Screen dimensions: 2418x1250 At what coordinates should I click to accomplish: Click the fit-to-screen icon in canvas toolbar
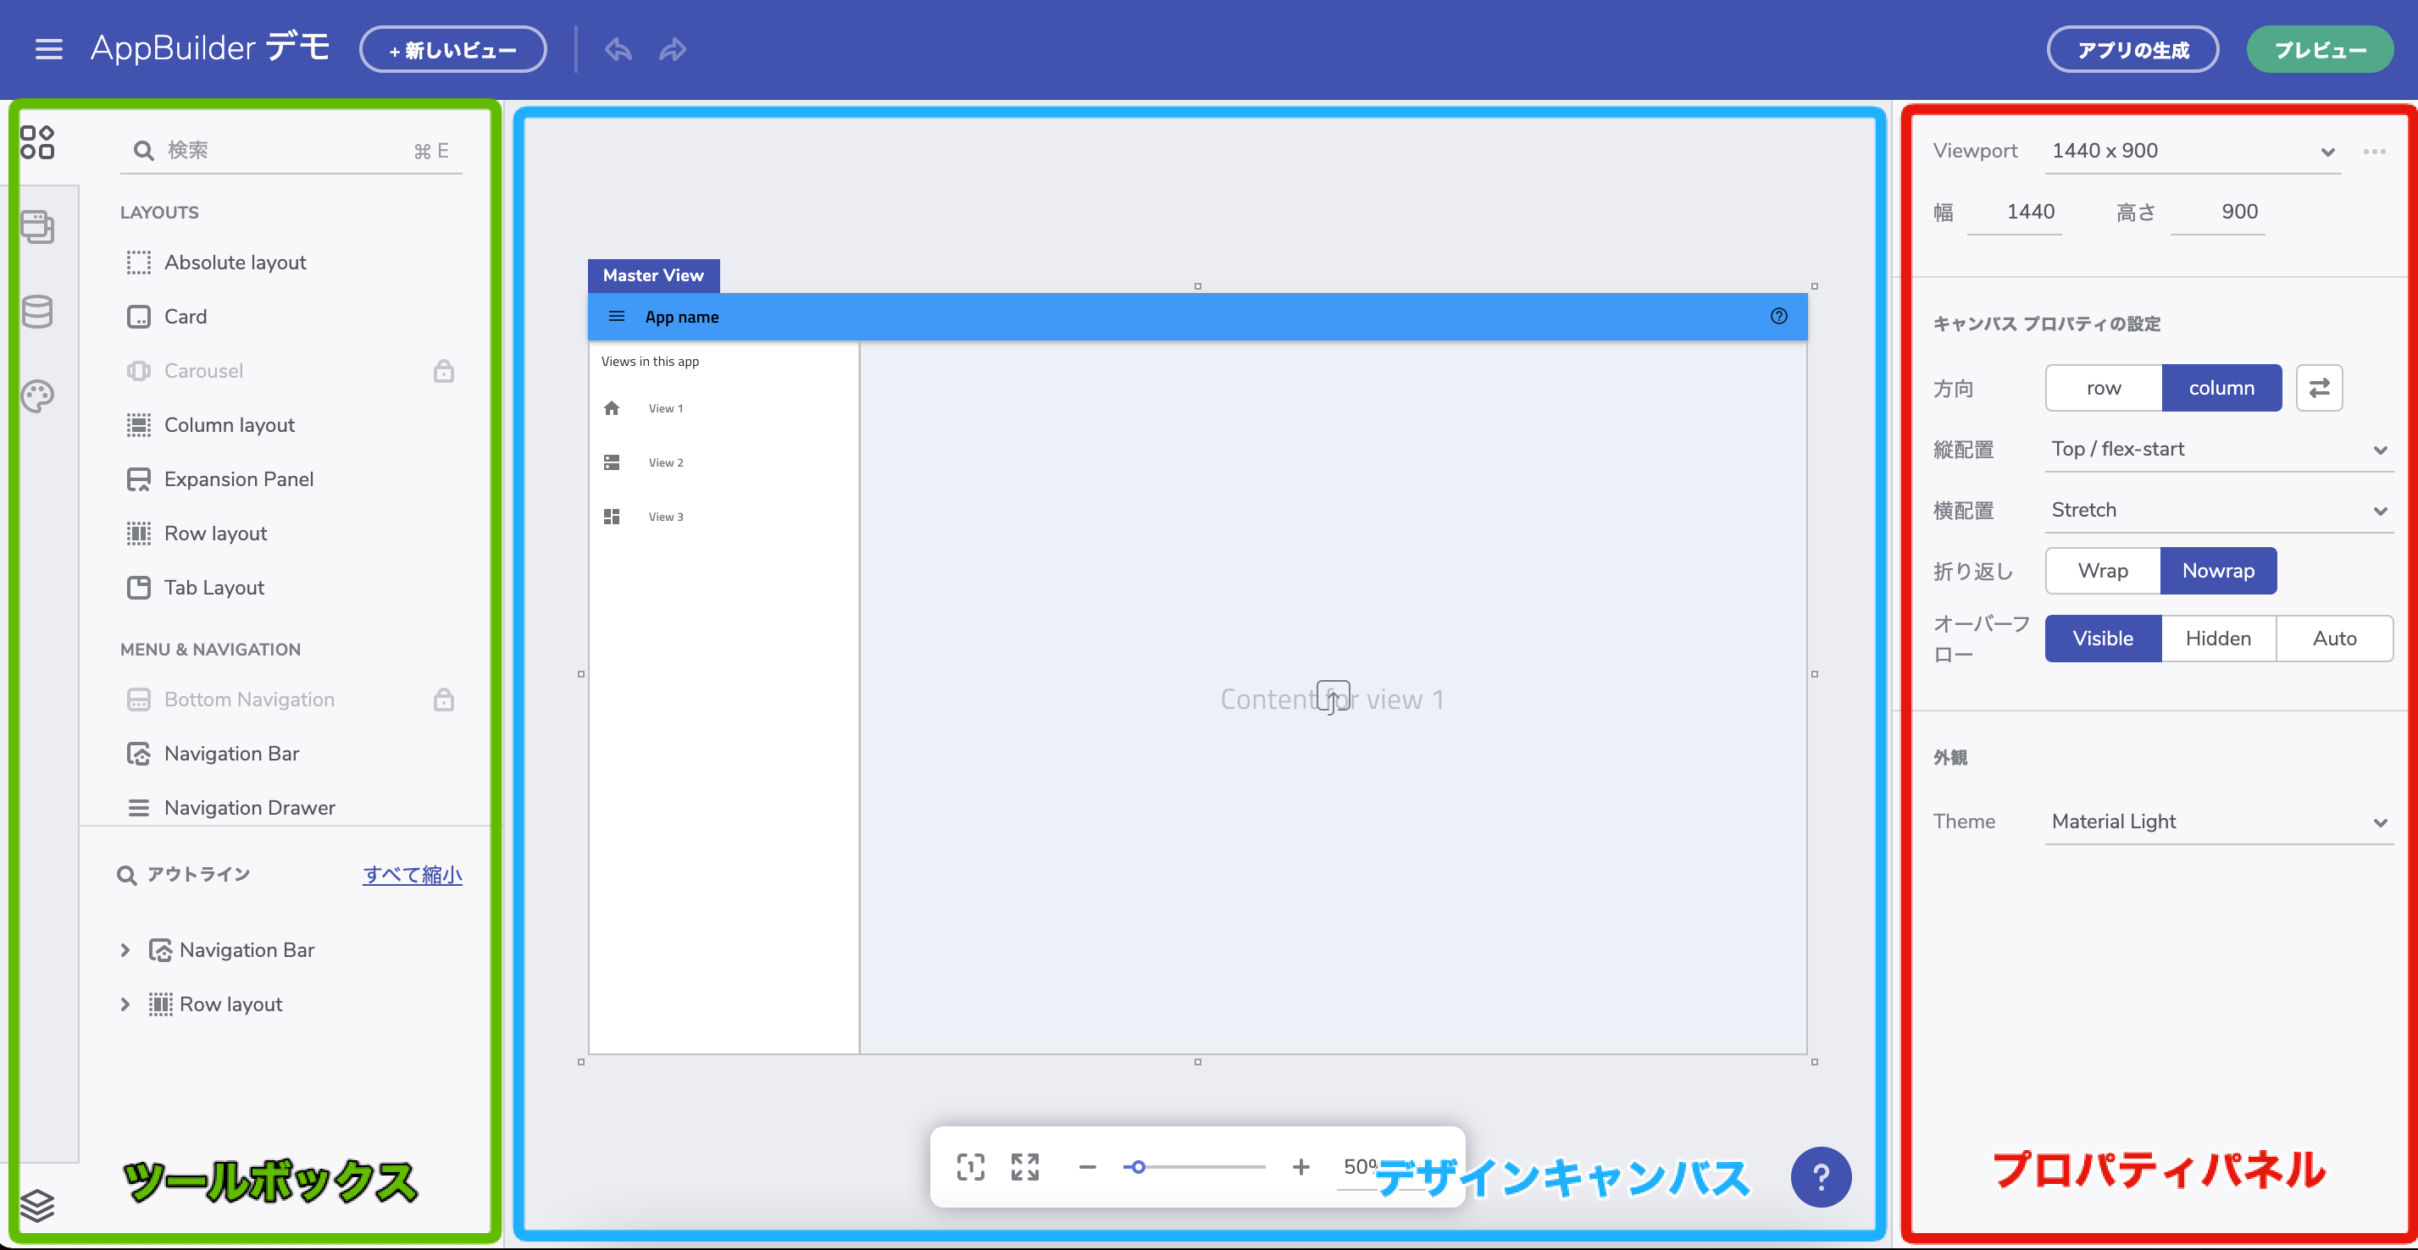click(x=1025, y=1166)
